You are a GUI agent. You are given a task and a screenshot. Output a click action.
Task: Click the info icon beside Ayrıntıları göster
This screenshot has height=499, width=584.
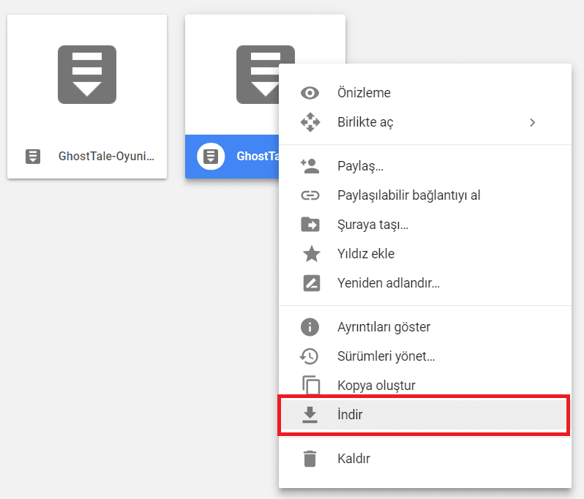[x=310, y=327]
